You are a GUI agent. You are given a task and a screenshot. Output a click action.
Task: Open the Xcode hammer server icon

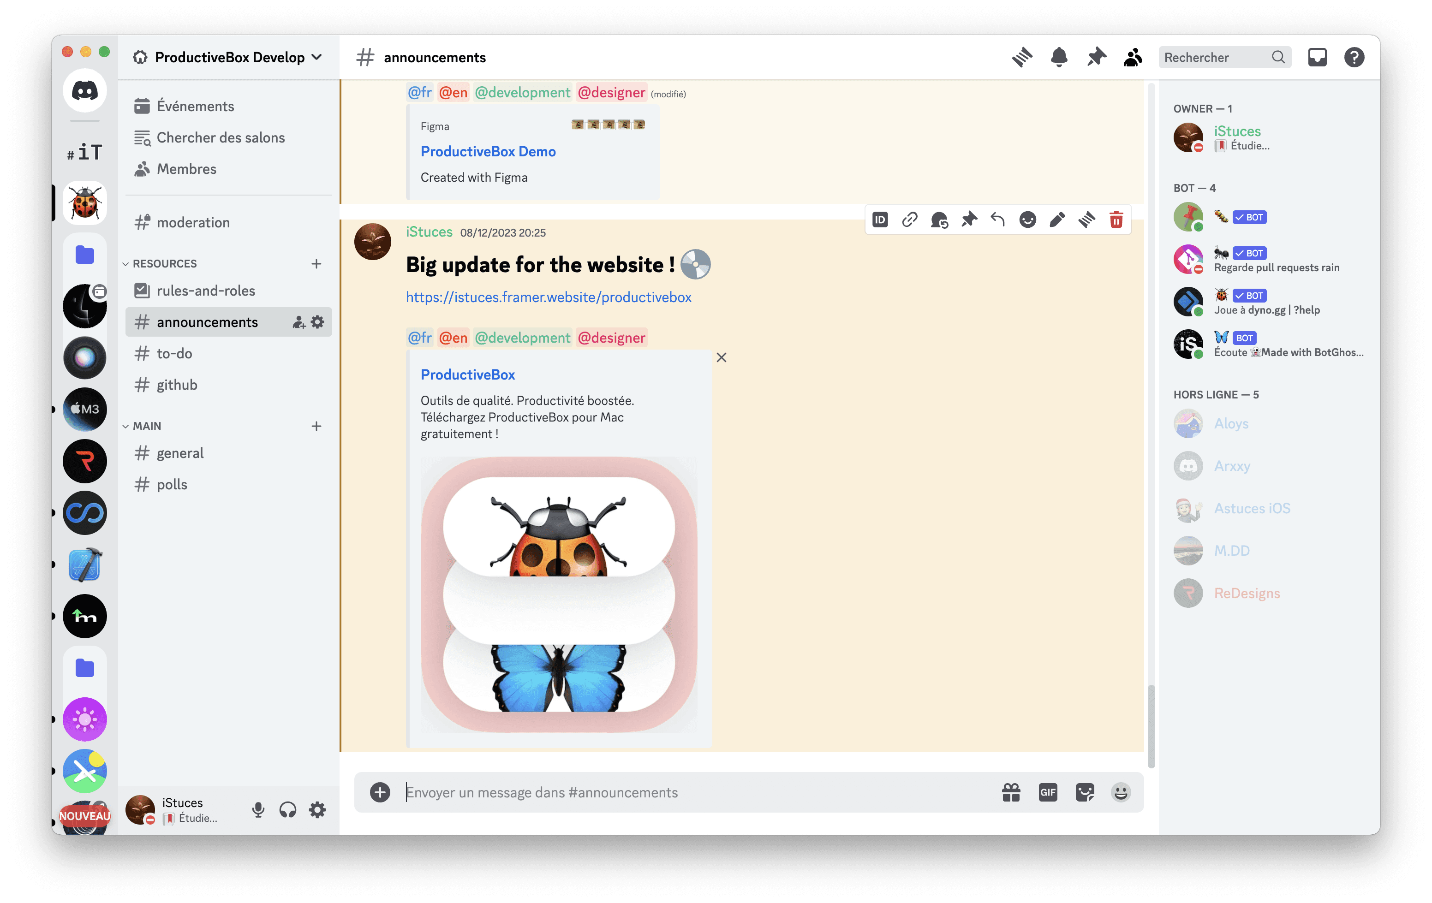[85, 564]
